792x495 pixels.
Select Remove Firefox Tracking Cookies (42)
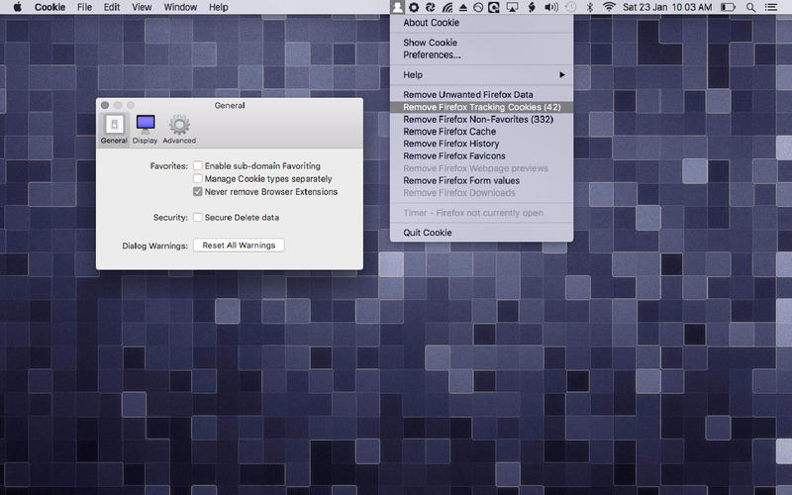482,107
